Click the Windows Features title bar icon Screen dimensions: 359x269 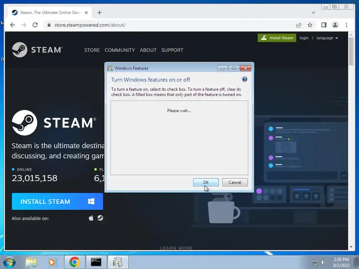pos(110,68)
